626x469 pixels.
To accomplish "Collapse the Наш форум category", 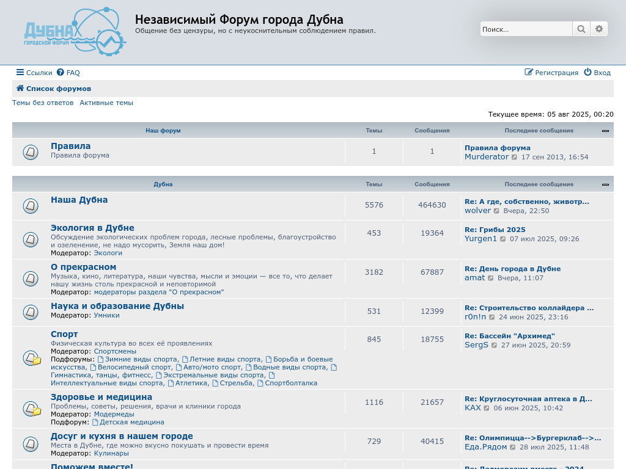I will pos(605,131).
